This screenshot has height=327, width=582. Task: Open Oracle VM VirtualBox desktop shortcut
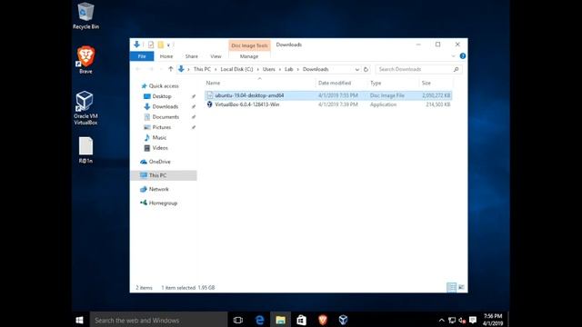(x=85, y=108)
